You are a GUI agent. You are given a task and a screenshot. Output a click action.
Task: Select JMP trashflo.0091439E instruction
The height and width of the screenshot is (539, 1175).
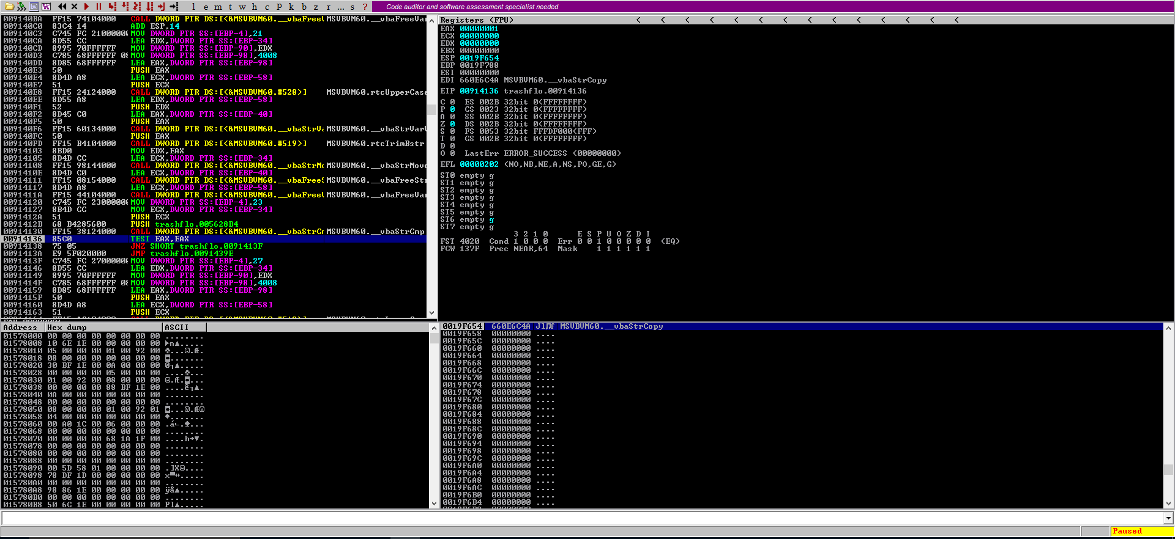coord(214,254)
